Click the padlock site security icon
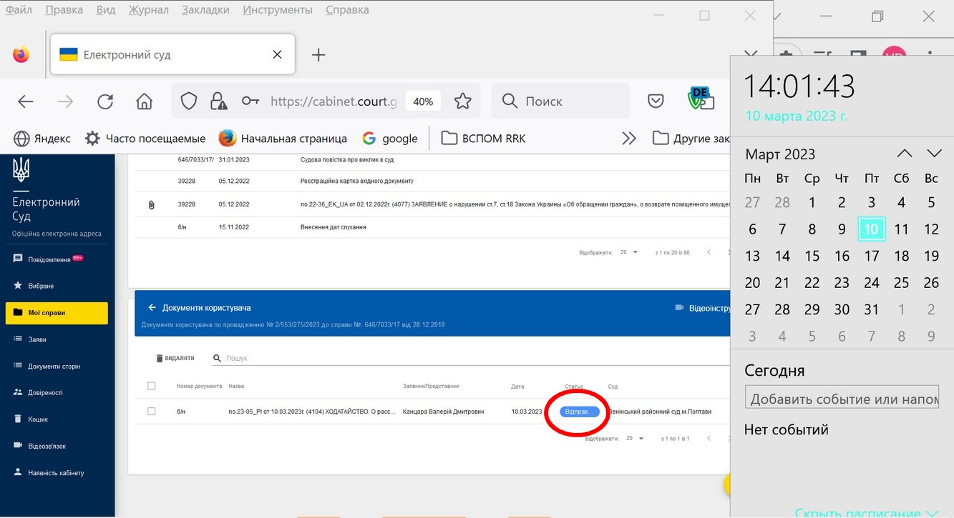 tap(218, 101)
